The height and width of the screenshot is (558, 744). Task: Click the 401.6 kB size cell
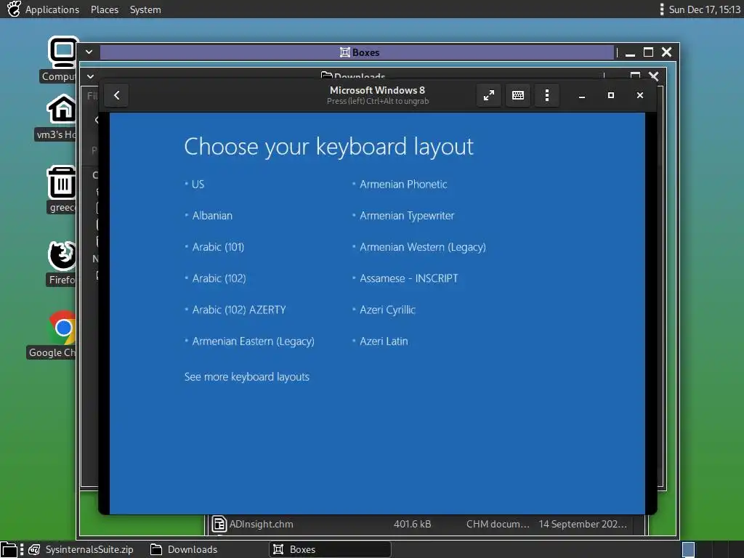click(413, 525)
